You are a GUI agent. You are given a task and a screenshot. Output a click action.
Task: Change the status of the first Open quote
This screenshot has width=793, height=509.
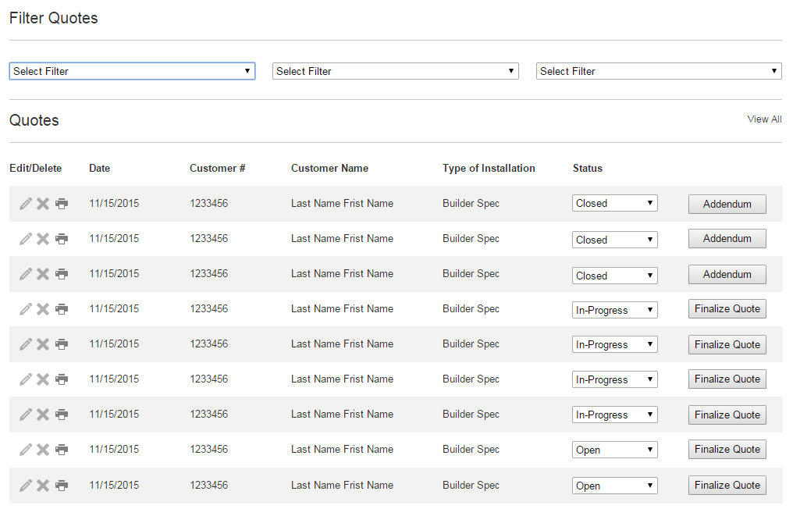(x=615, y=450)
